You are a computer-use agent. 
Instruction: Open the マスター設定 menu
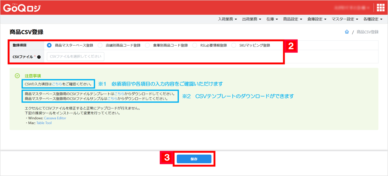point(343,19)
